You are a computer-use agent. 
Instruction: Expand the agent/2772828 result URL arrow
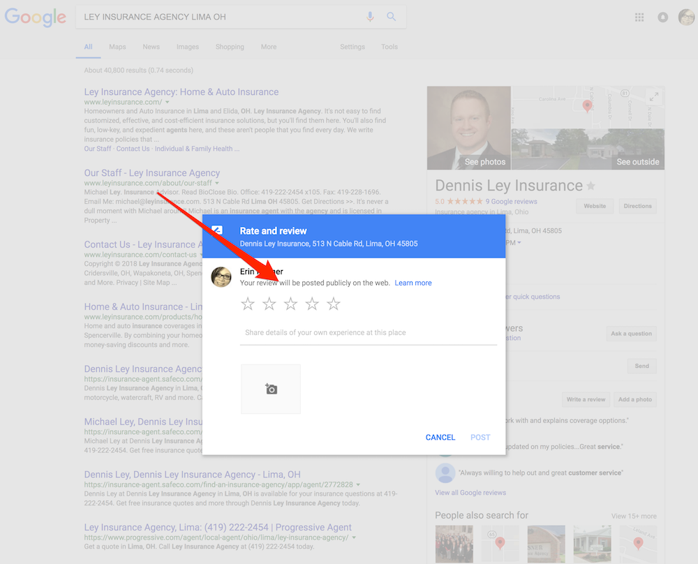point(358,484)
